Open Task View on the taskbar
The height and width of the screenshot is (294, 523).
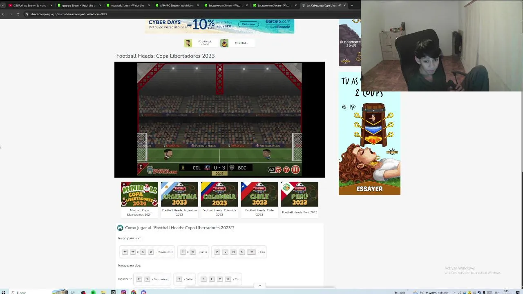pyautogui.click(x=73, y=292)
